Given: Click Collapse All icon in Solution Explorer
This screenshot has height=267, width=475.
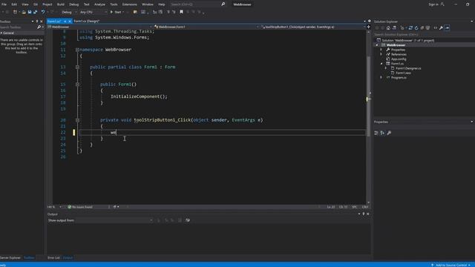Looking at the screenshot, I should pos(422,28).
